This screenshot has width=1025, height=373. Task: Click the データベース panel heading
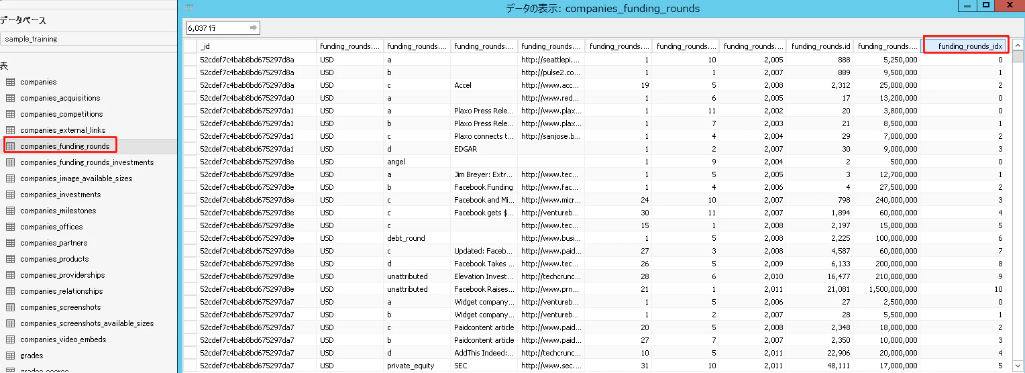pos(23,21)
